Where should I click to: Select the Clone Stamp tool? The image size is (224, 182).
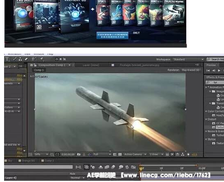pos(20,59)
